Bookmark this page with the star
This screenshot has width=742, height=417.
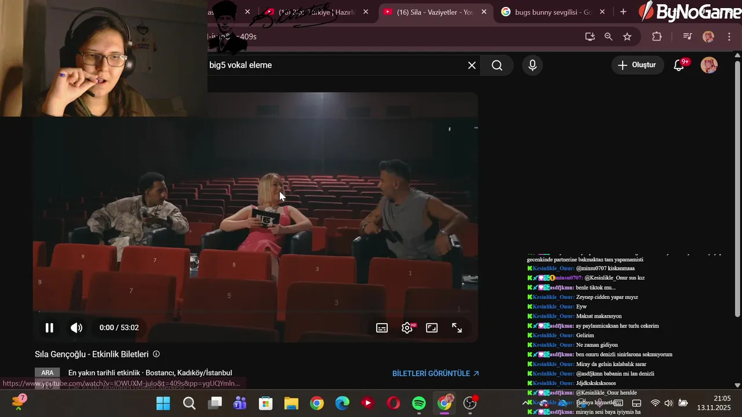click(x=627, y=36)
